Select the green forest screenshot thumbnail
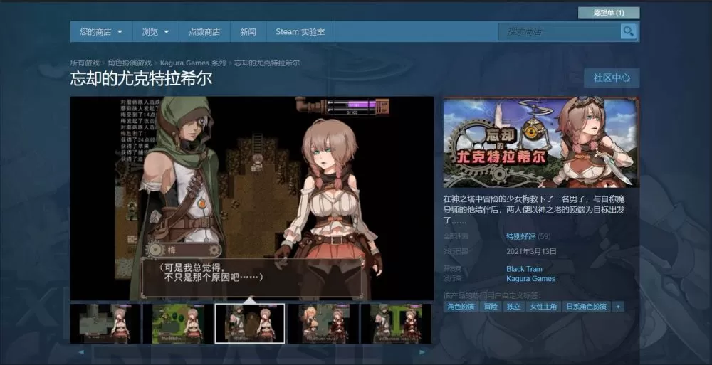The image size is (712, 365). point(177,324)
